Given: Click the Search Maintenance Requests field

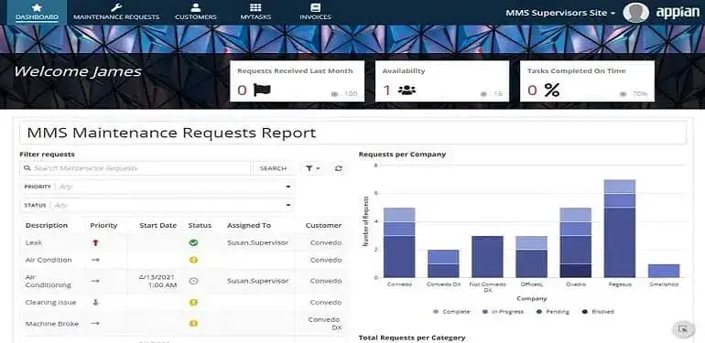Looking at the screenshot, I should click(x=135, y=168).
